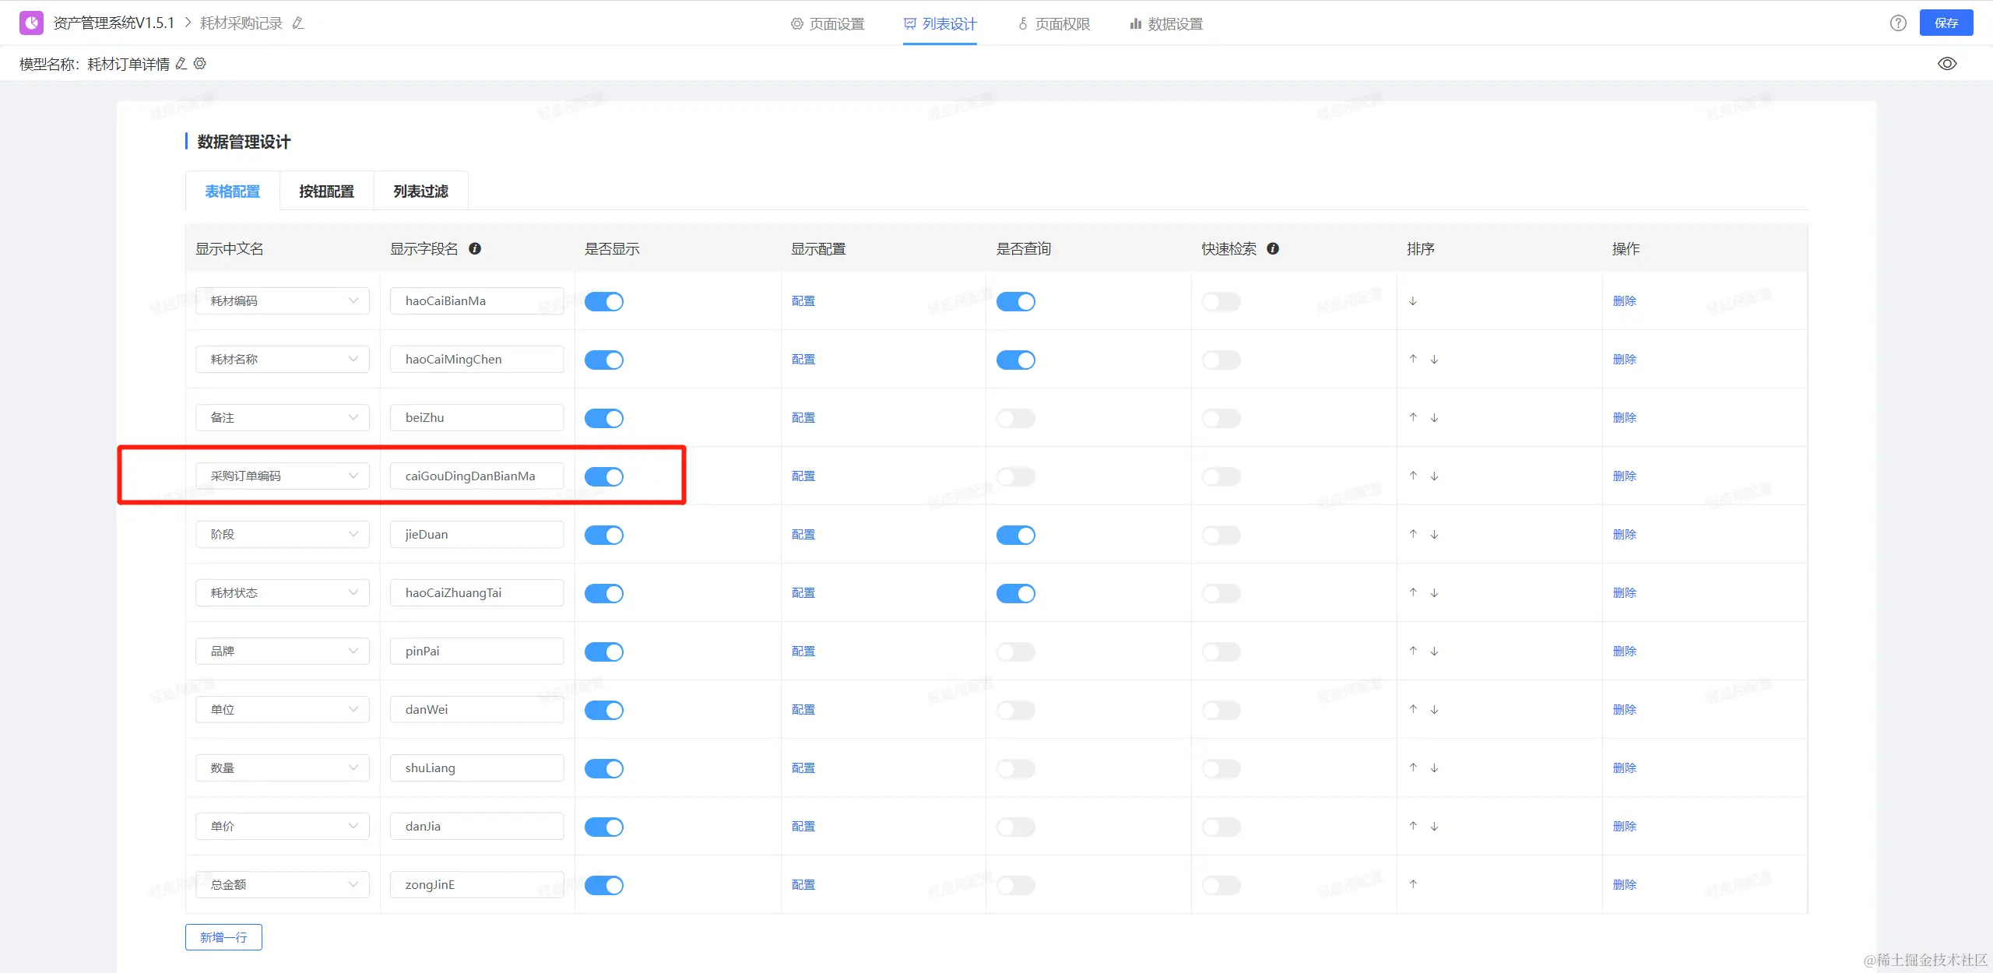
Task: Switch to the 按钮配置 tab
Action: [326, 191]
